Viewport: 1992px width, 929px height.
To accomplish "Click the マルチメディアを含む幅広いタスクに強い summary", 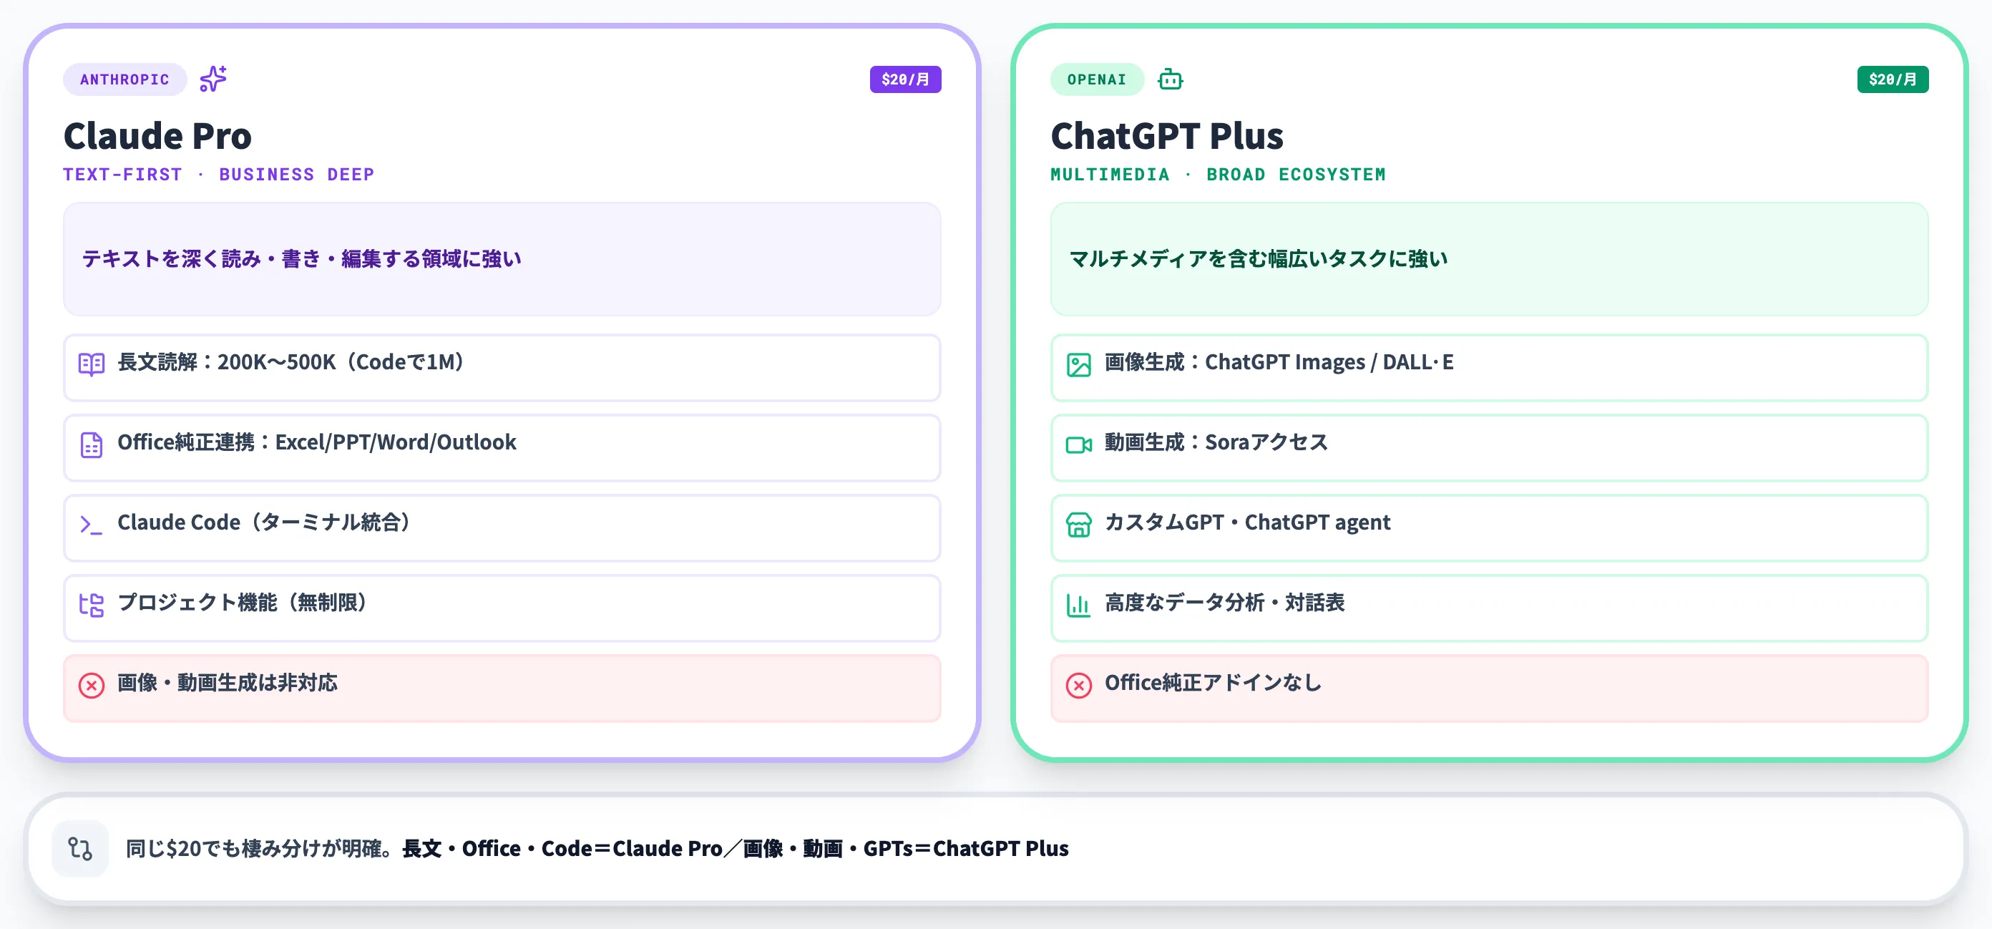I will (1258, 258).
